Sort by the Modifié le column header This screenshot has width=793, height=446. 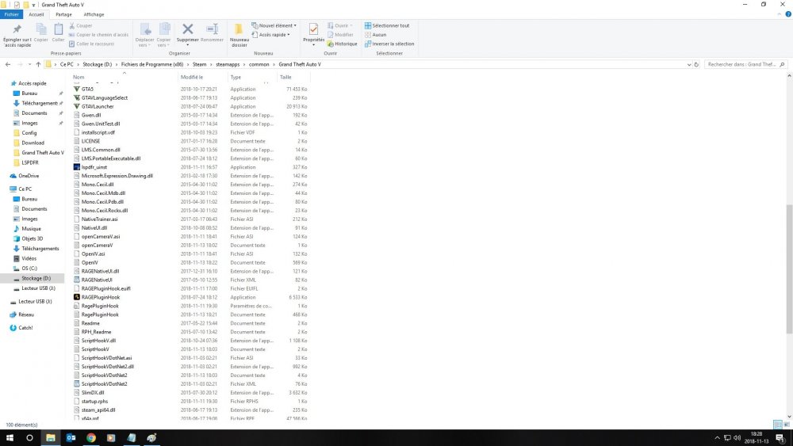click(203, 78)
